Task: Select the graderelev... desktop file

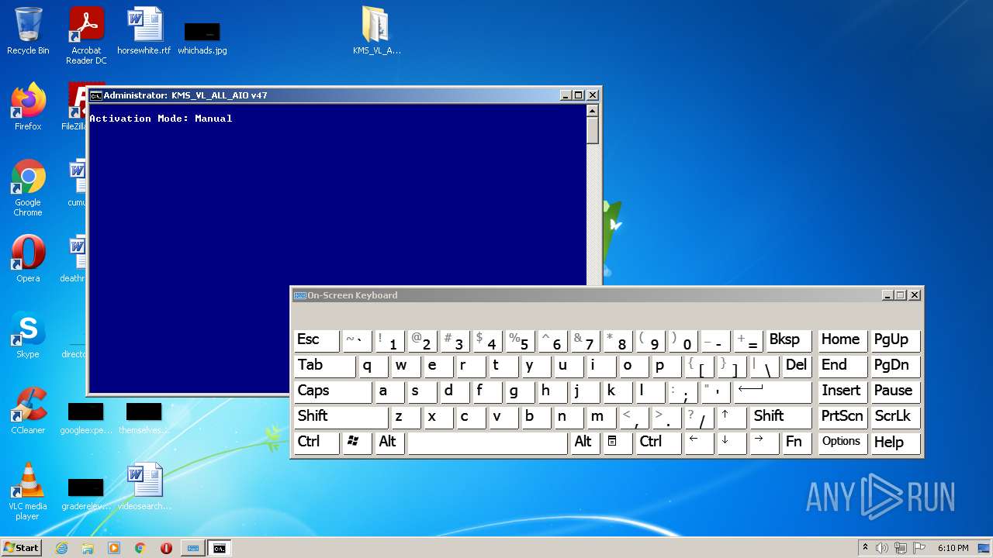Action: point(86,493)
